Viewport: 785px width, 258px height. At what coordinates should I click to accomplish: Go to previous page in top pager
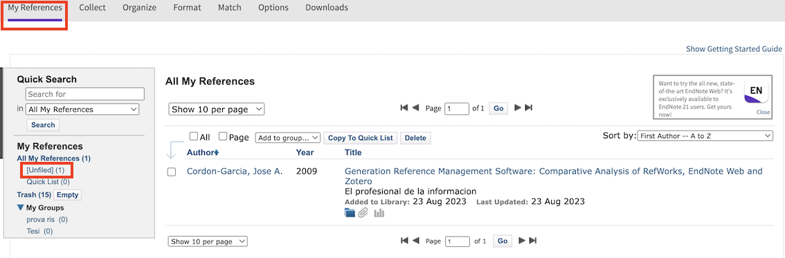pyautogui.click(x=415, y=107)
